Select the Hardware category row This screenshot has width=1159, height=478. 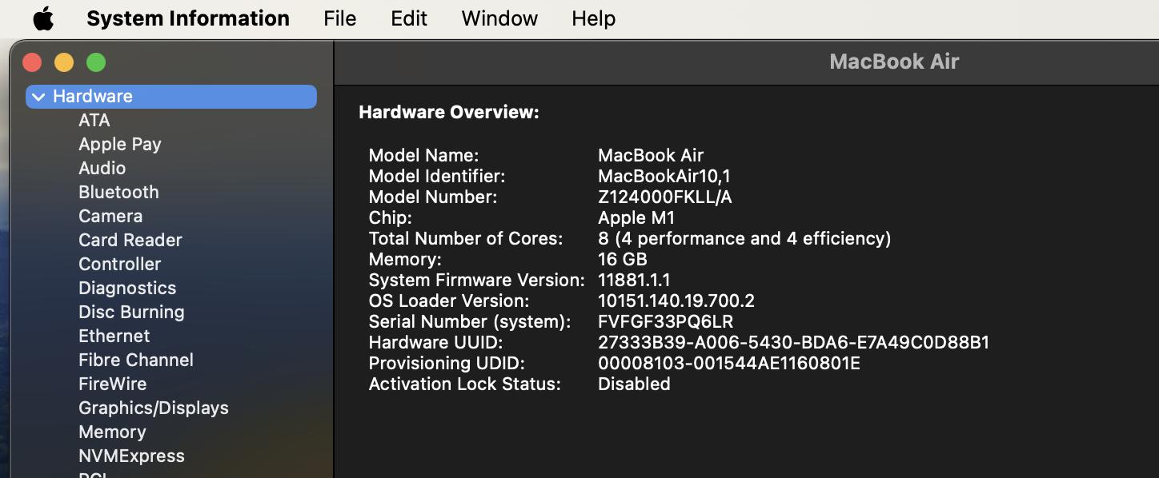pyautogui.click(x=171, y=97)
